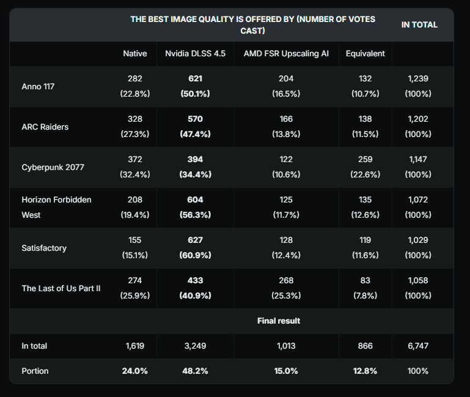Click the Native column header
Viewport: 470px width, 397px height.
click(x=135, y=53)
